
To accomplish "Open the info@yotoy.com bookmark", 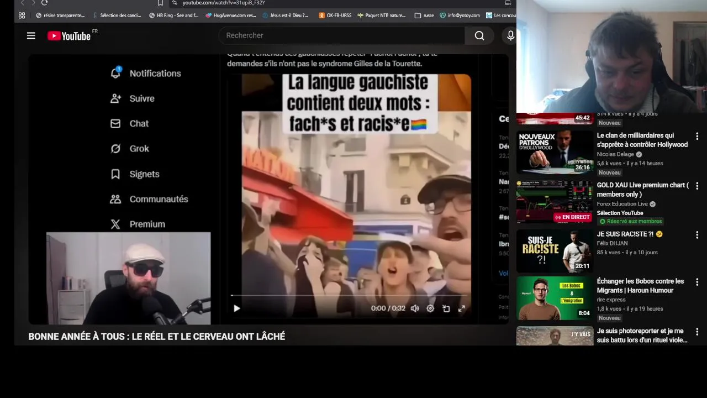I will 460,15.
